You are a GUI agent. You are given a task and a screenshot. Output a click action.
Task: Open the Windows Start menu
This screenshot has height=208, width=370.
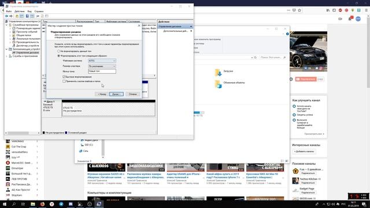point(4,204)
